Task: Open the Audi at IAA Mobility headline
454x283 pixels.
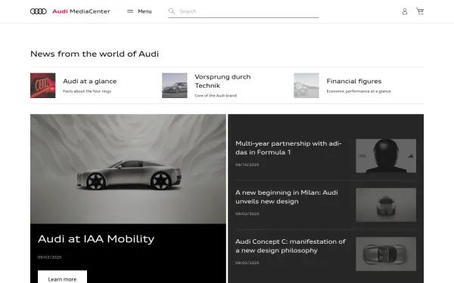Action: tap(96, 238)
